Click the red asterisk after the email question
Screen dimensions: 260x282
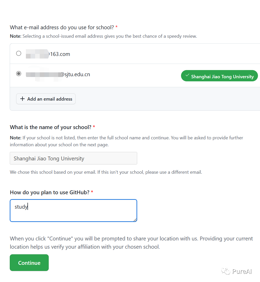(116, 27)
